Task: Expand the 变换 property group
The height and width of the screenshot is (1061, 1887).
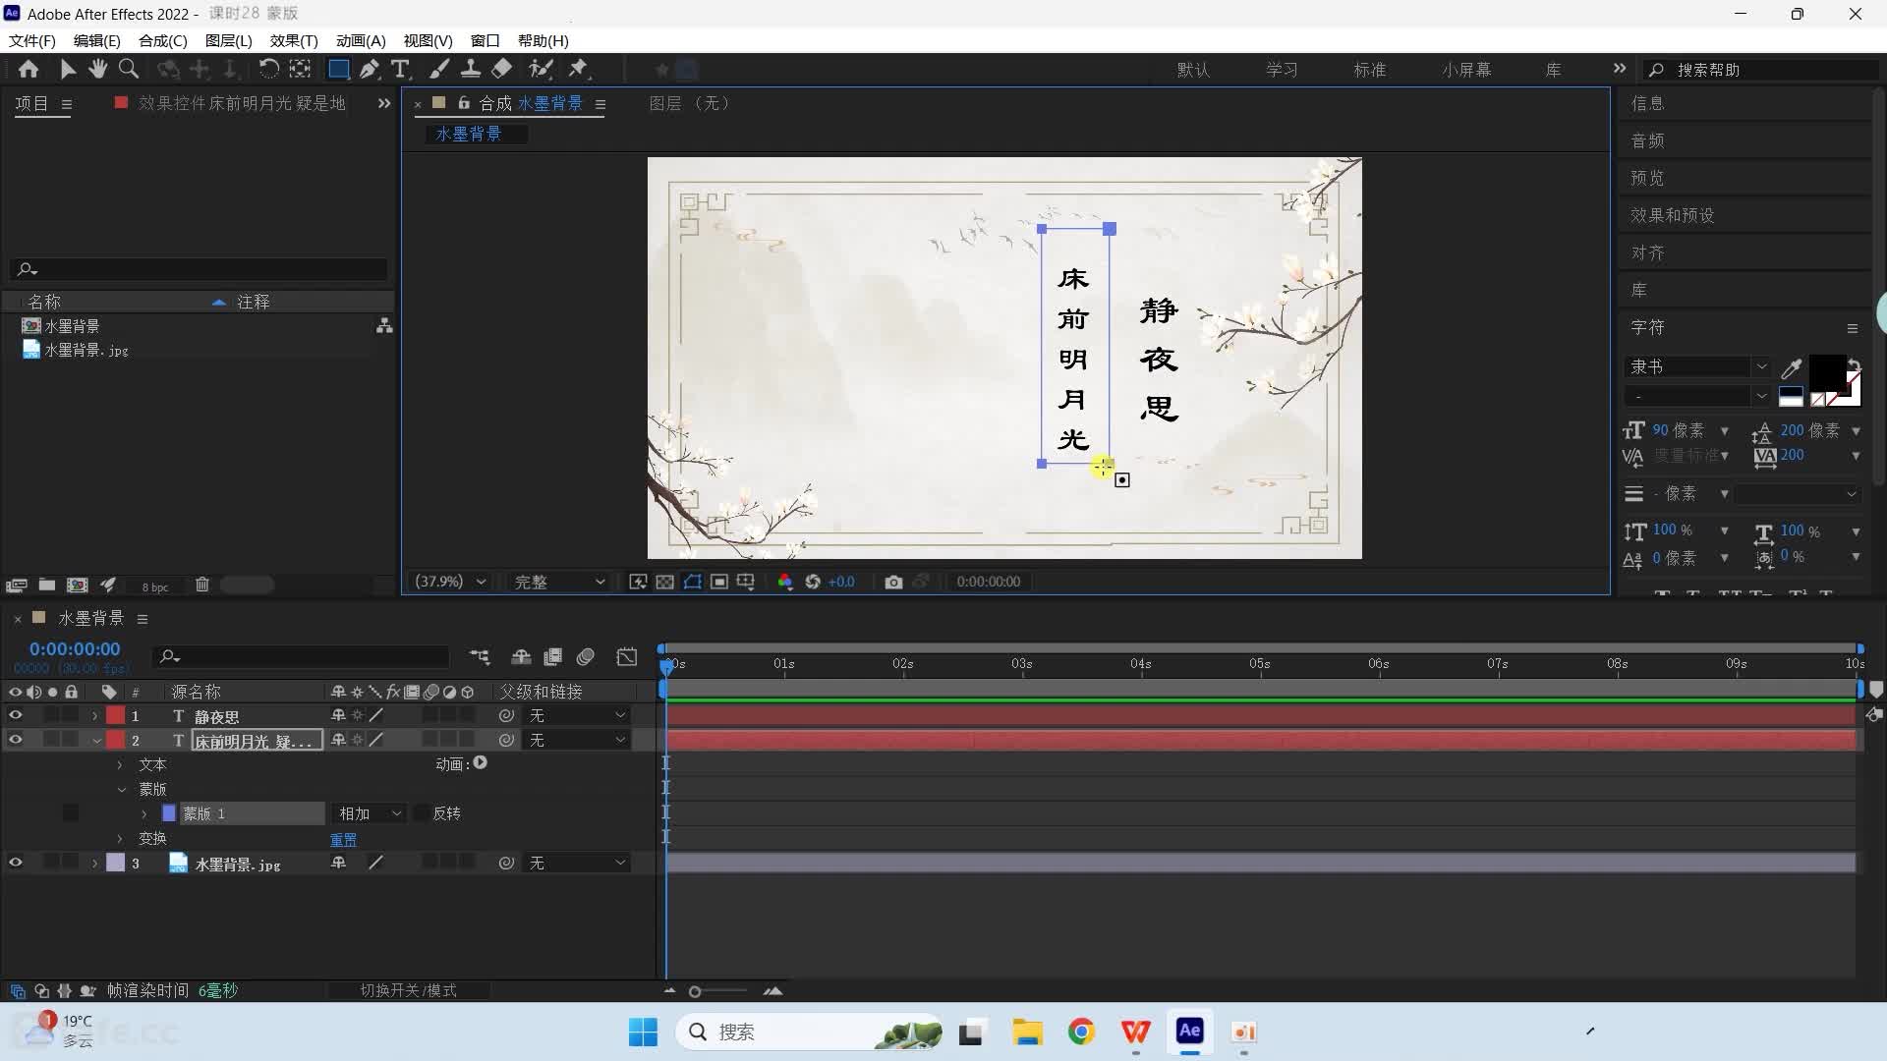Action: (120, 838)
